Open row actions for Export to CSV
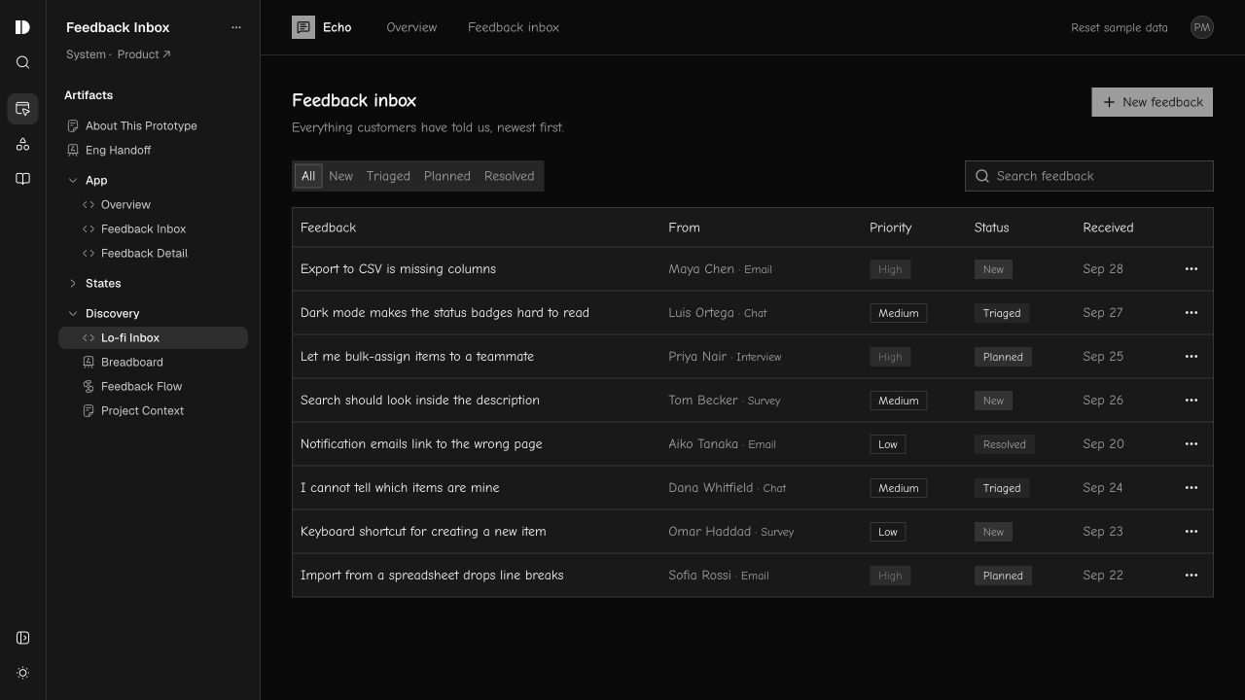 (1192, 269)
